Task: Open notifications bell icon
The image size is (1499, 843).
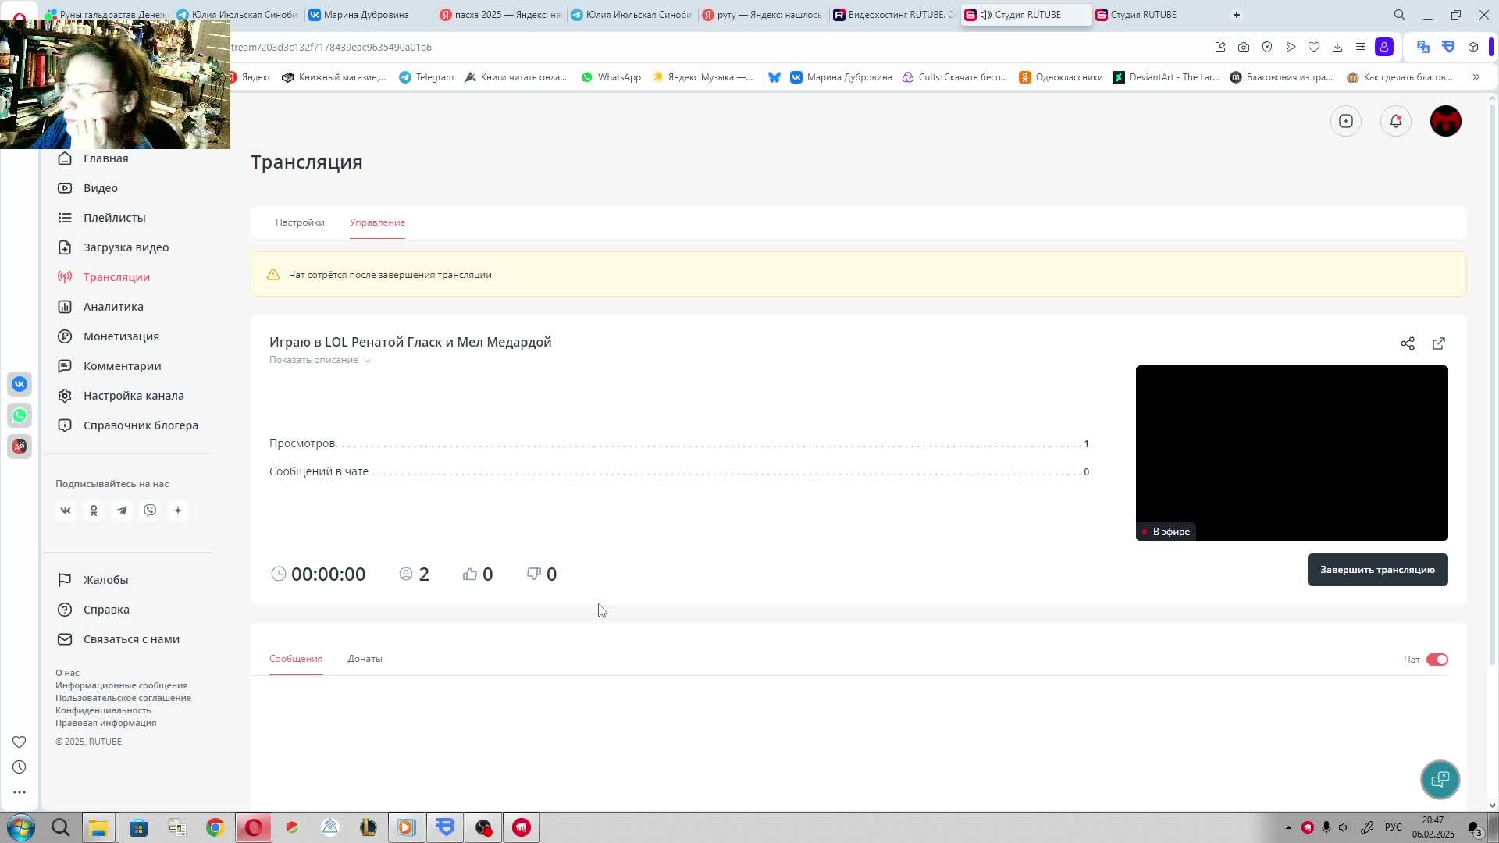Action: [x=1395, y=121]
